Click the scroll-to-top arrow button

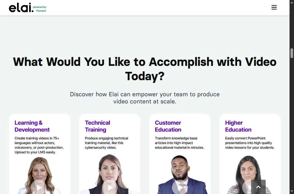(258, 187)
